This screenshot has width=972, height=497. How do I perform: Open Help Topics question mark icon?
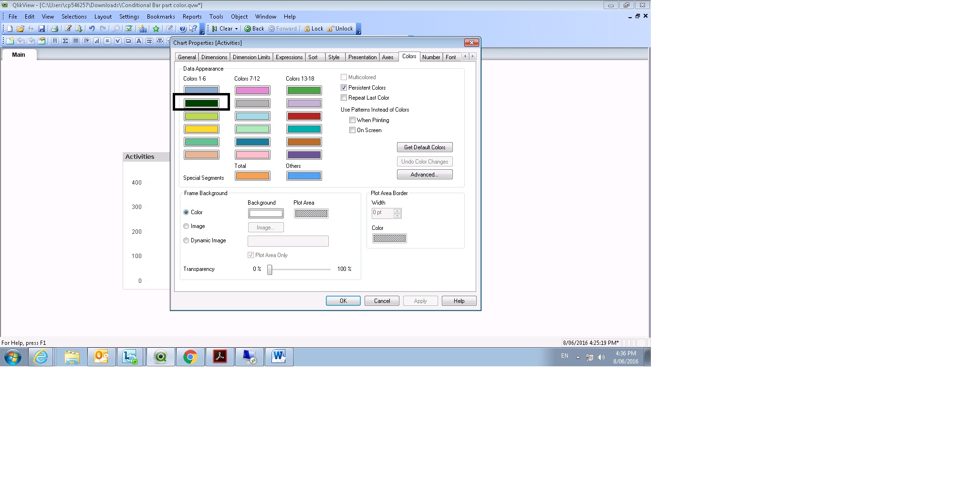[183, 29]
